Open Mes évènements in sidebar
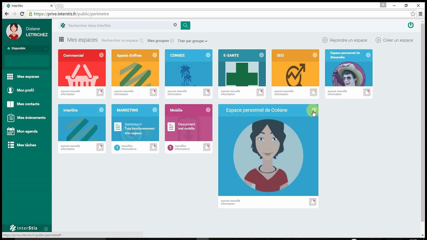Image resolution: width=427 pixels, height=240 pixels. 26,118
